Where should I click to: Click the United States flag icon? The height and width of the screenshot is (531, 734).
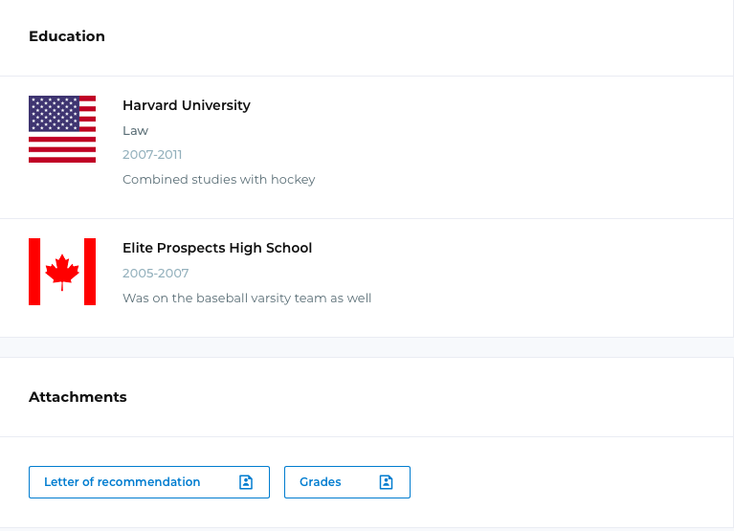coord(62,129)
